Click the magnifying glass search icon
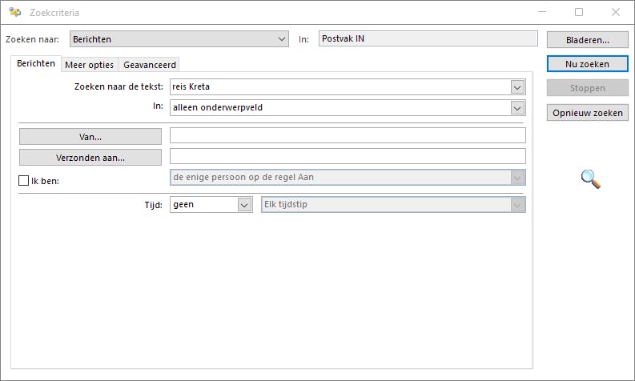This screenshot has width=635, height=381. pyautogui.click(x=590, y=179)
